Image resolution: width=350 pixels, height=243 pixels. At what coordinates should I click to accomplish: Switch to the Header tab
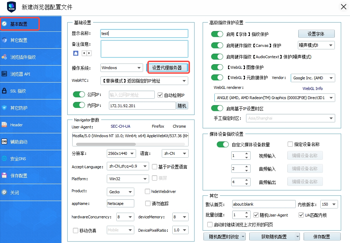click(x=31, y=124)
